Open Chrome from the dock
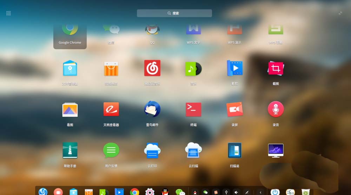351x195 pixels. click(x=134, y=192)
